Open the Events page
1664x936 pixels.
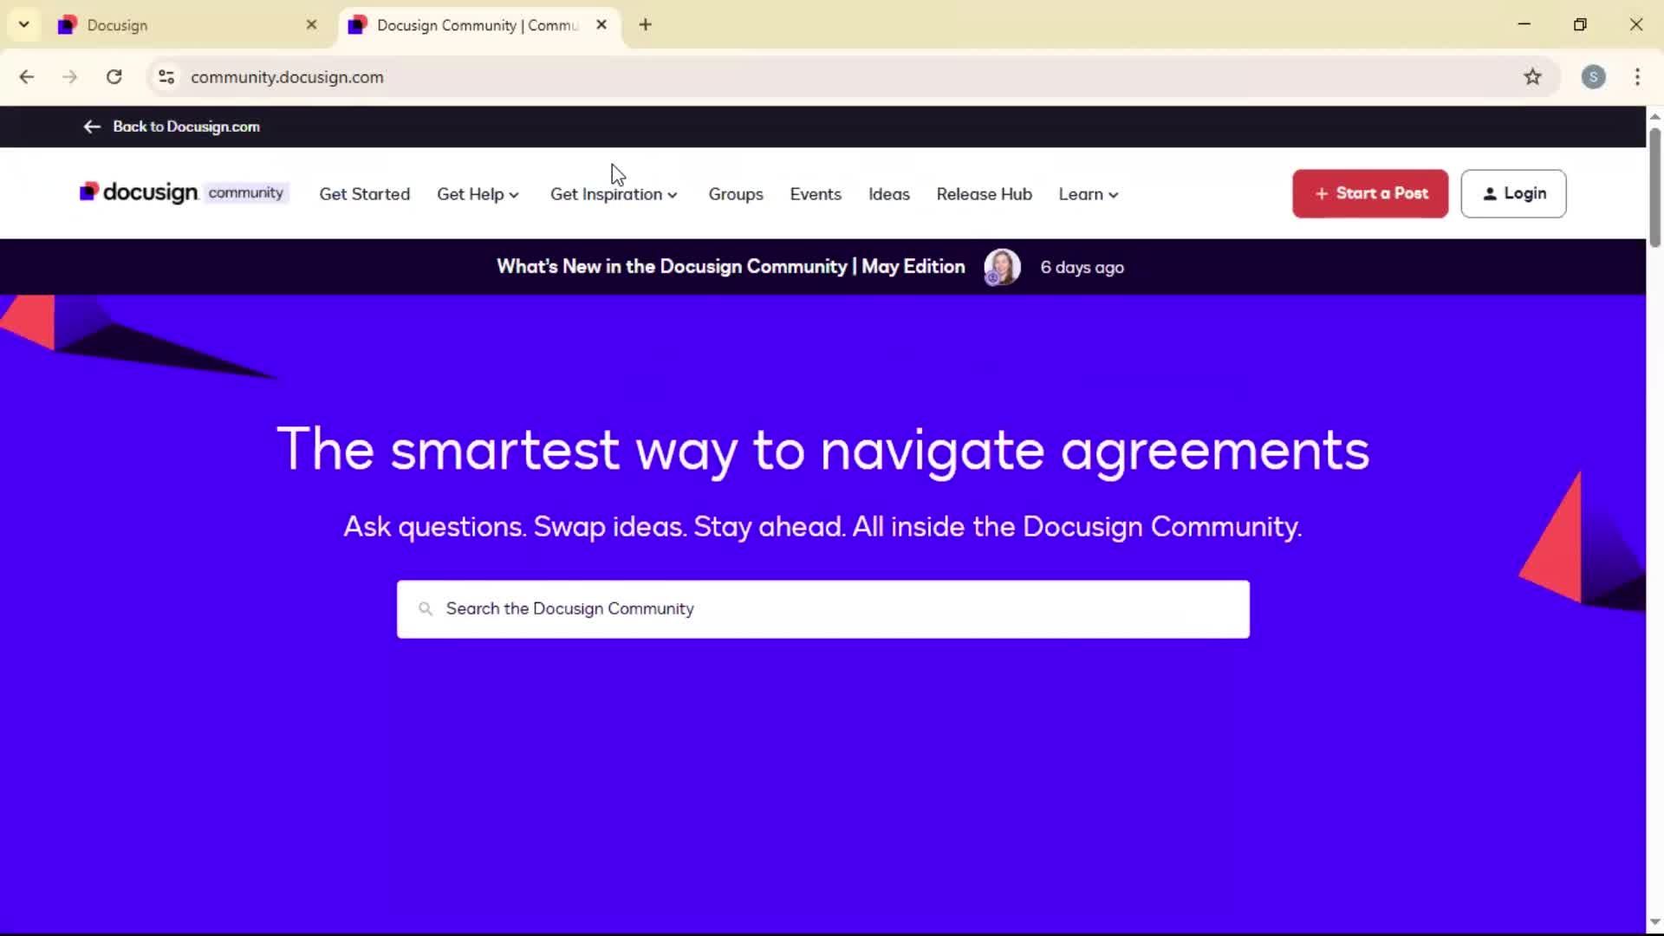[x=816, y=194]
